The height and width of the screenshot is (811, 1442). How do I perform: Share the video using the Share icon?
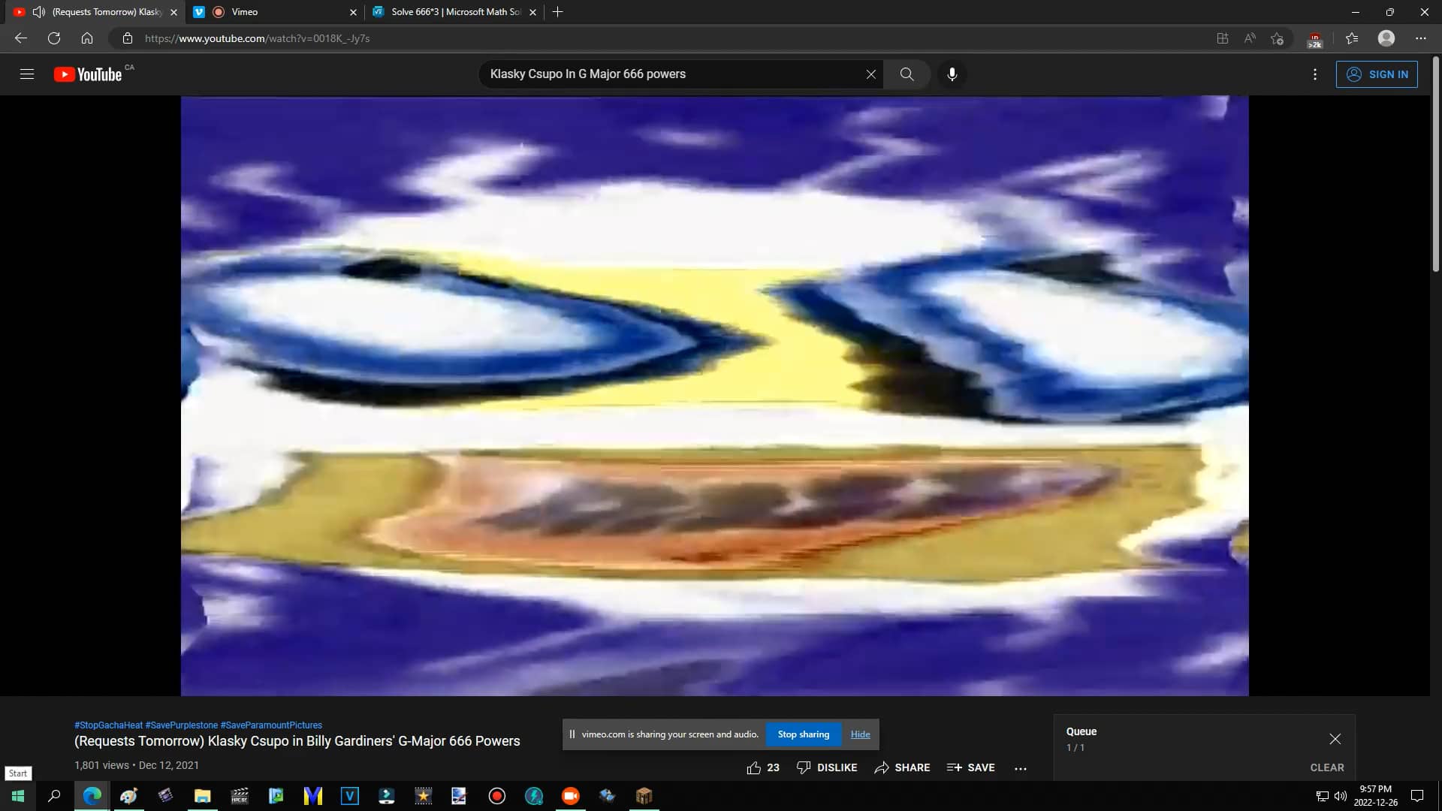tap(902, 767)
